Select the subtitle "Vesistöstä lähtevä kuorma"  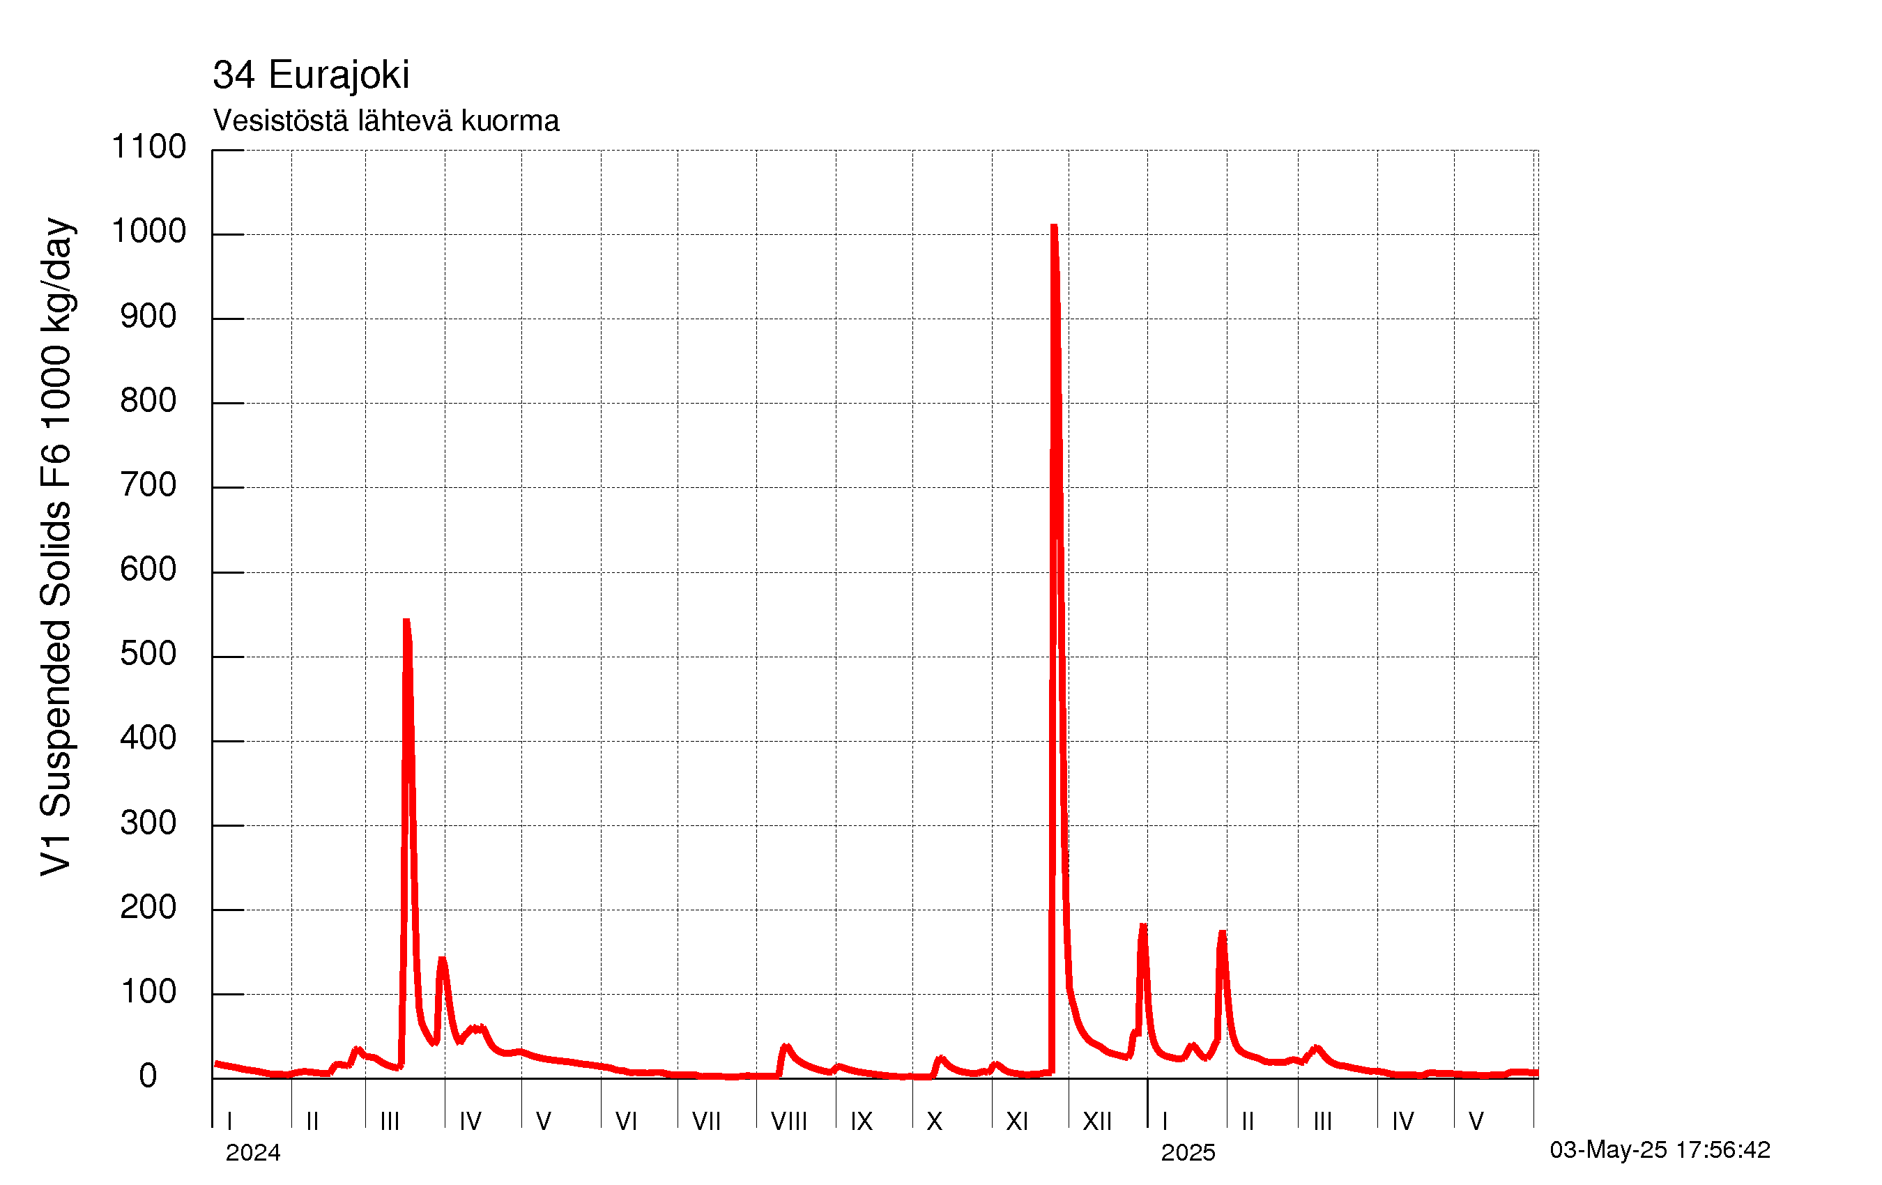[x=386, y=121]
